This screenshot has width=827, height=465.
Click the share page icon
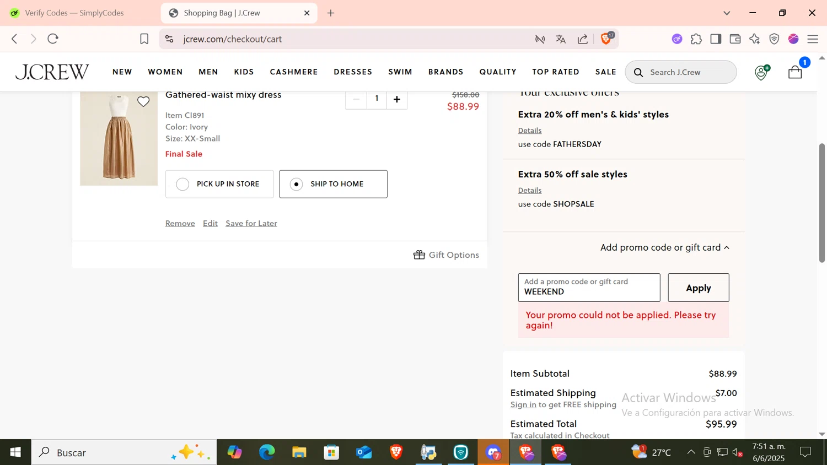(583, 39)
